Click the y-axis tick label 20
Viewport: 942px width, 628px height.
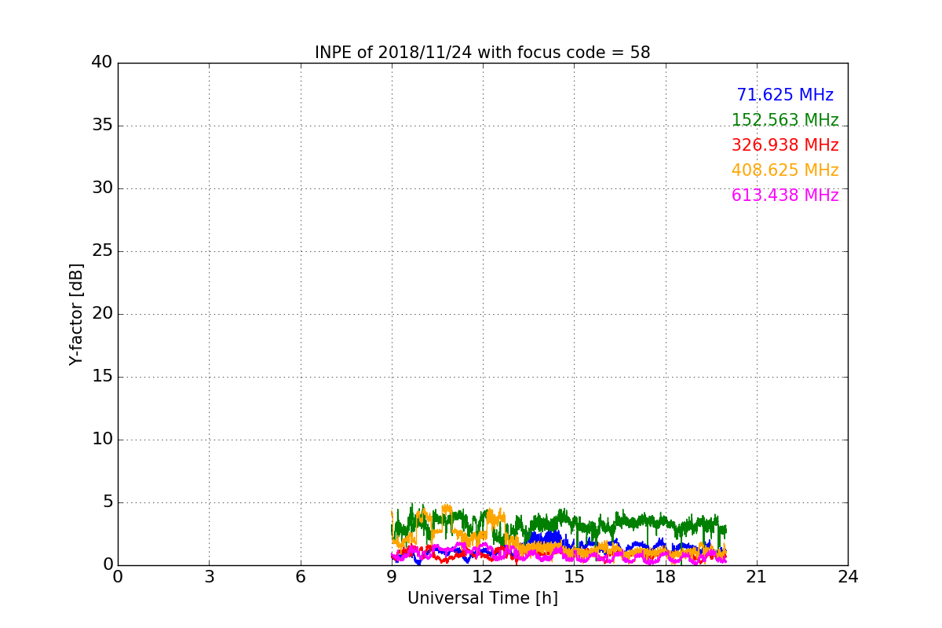[102, 313]
